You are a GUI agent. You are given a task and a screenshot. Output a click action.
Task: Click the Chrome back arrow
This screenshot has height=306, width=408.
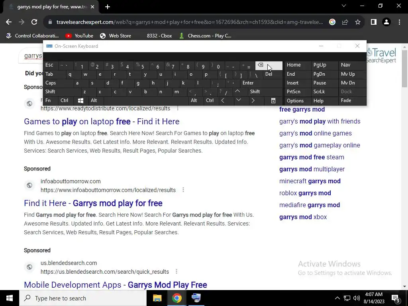9,22
